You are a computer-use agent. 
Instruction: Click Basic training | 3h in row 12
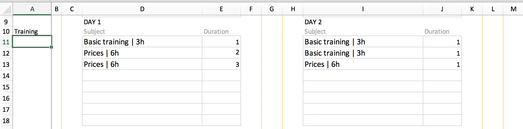coord(335,53)
